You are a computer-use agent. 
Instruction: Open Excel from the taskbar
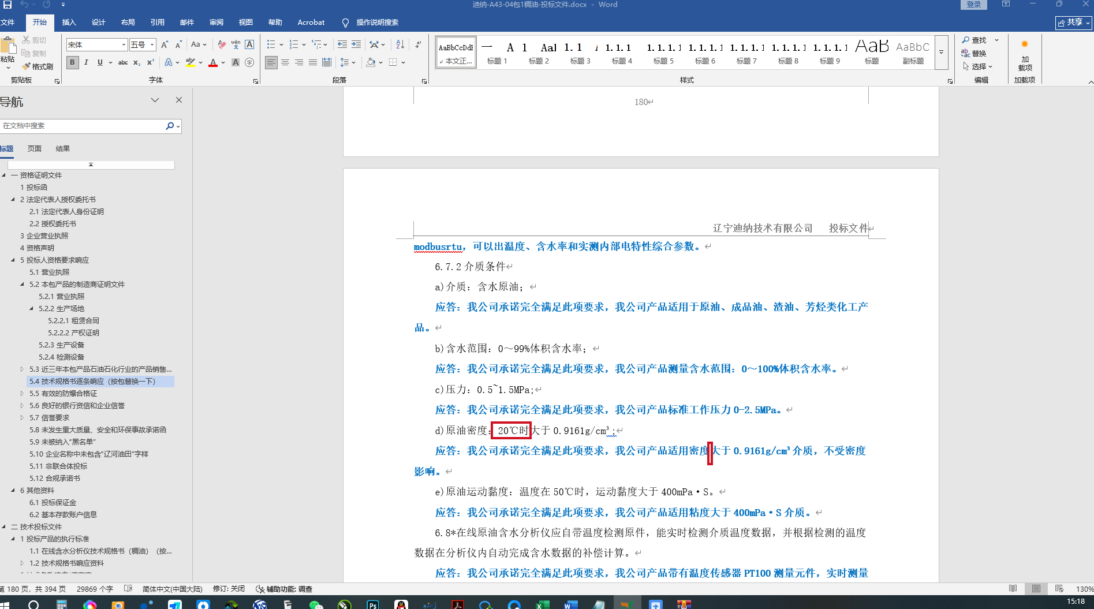(x=543, y=604)
